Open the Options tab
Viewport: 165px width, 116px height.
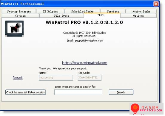[x=138, y=15]
